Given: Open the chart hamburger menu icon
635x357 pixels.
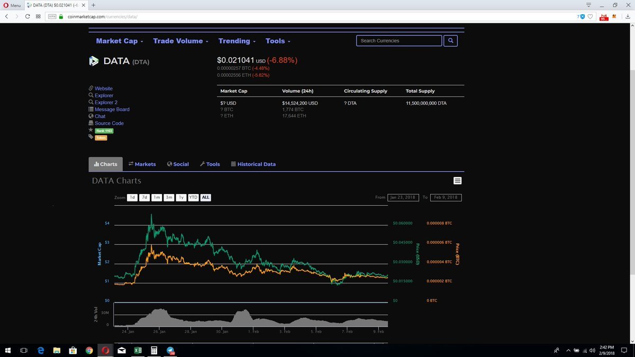Looking at the screenshot, I should (x=458, y=180).
